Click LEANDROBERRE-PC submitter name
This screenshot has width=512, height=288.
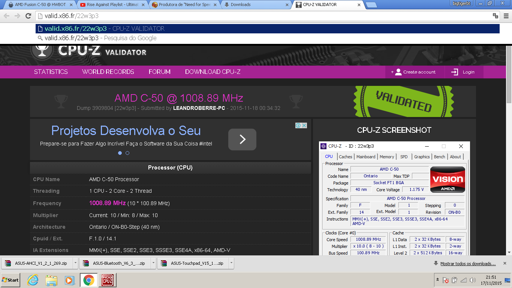199,108
